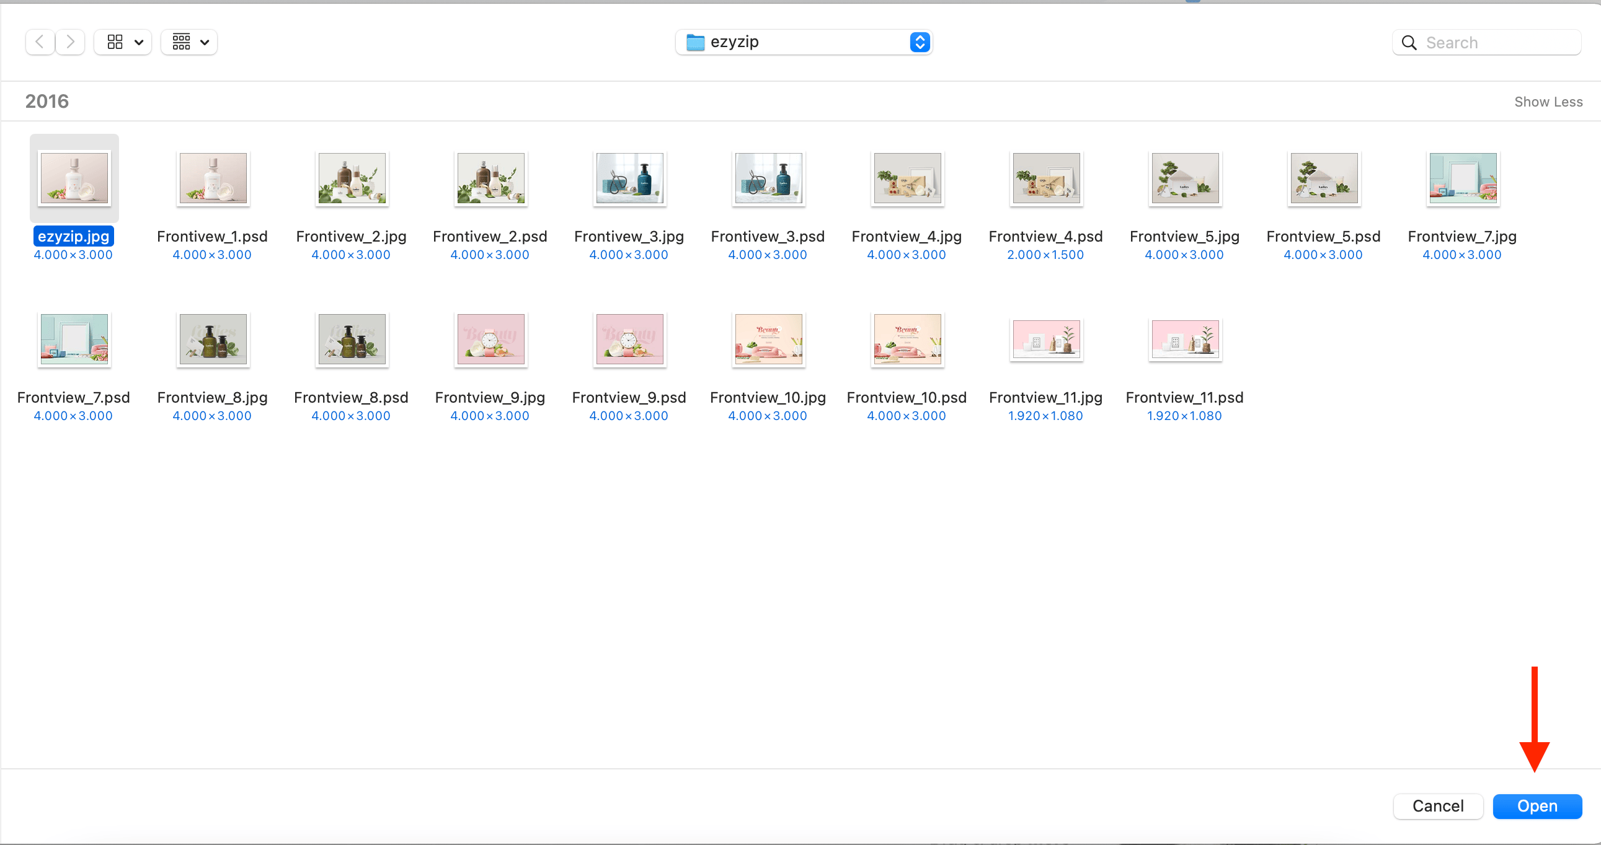
Task: Select the Frontview_5.jpg thumbnail
Action: tap(1185, 178)
